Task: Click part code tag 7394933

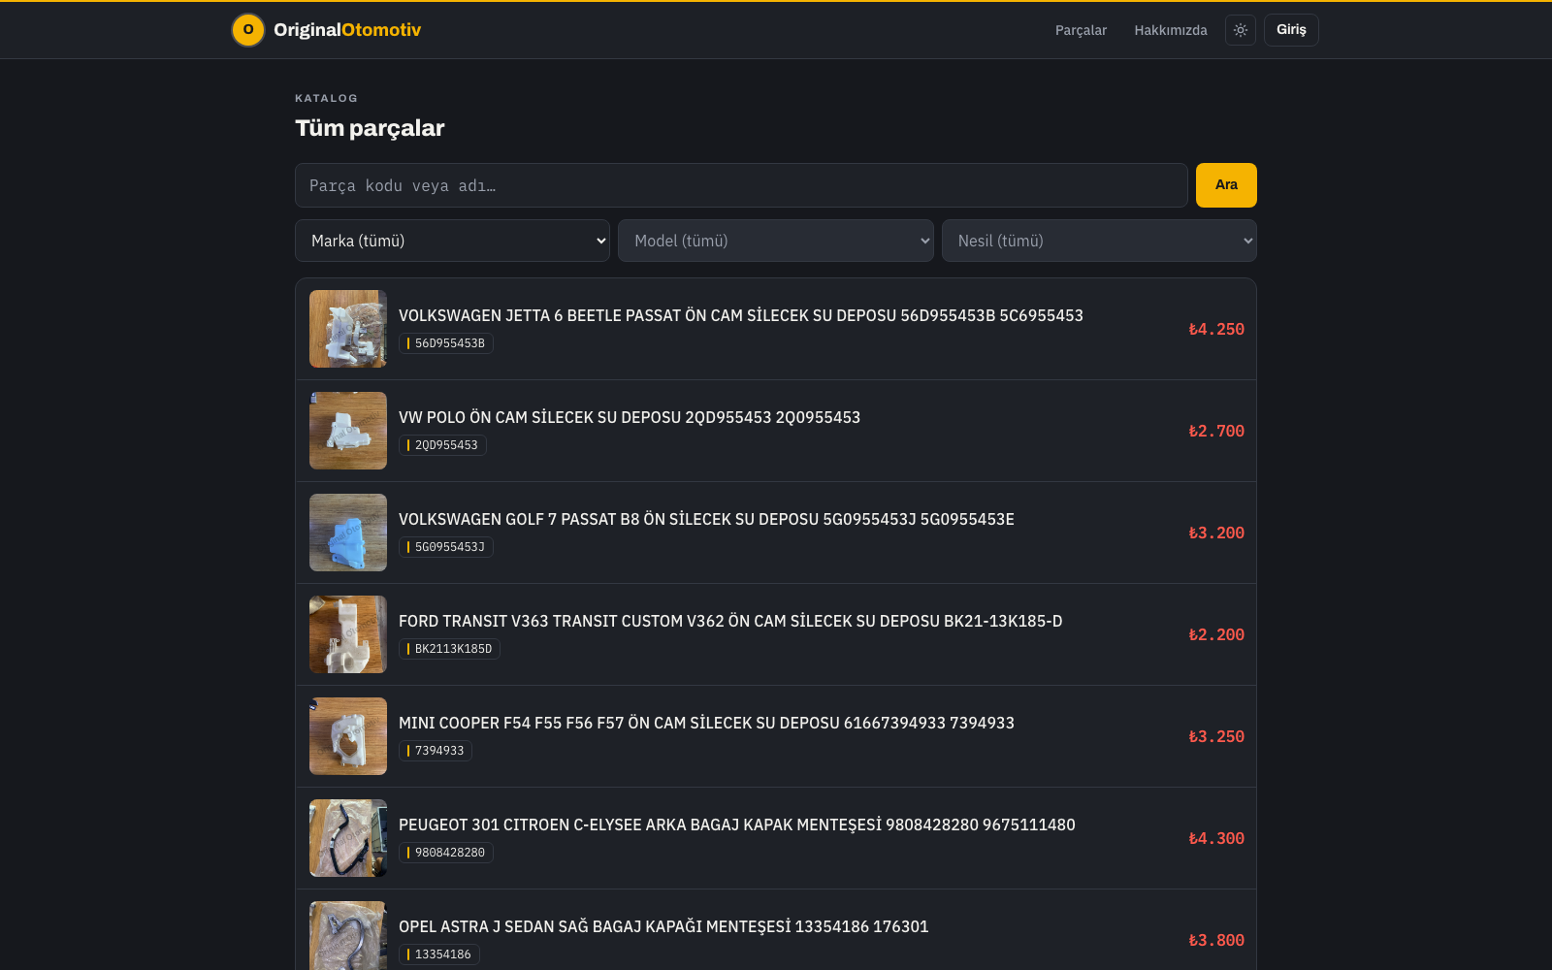Action: [x=436, y=751]
